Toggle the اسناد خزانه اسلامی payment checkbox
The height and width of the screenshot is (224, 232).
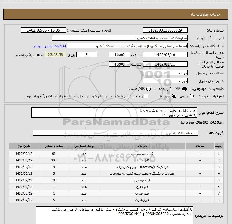tap(146, 96)
